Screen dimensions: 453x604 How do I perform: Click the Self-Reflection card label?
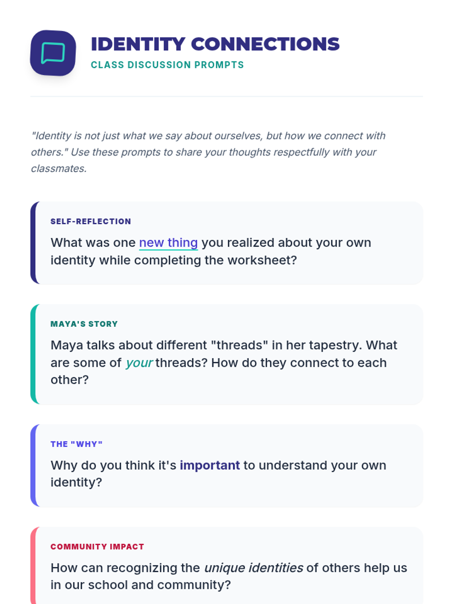pyautogui.click(x=91, y=222)
